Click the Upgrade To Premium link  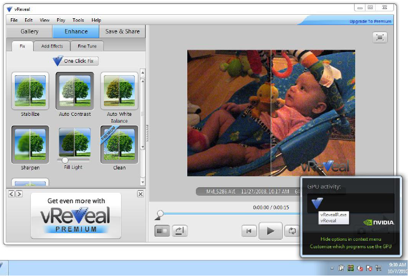[x=370, y=22]
